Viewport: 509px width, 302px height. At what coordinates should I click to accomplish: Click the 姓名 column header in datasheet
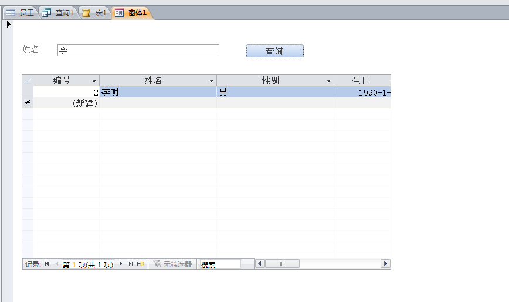[158, 80]
